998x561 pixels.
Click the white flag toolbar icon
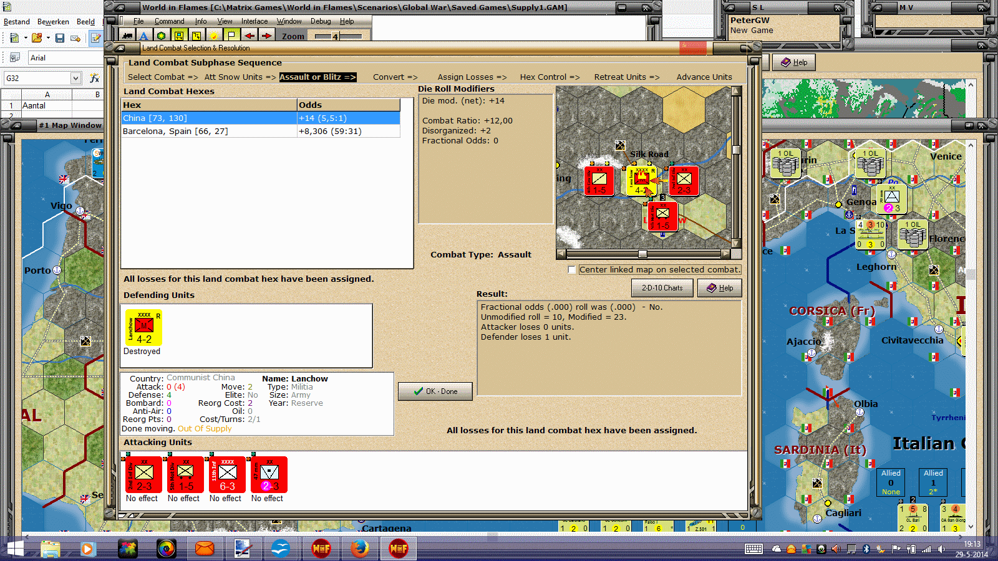[231, 36]
